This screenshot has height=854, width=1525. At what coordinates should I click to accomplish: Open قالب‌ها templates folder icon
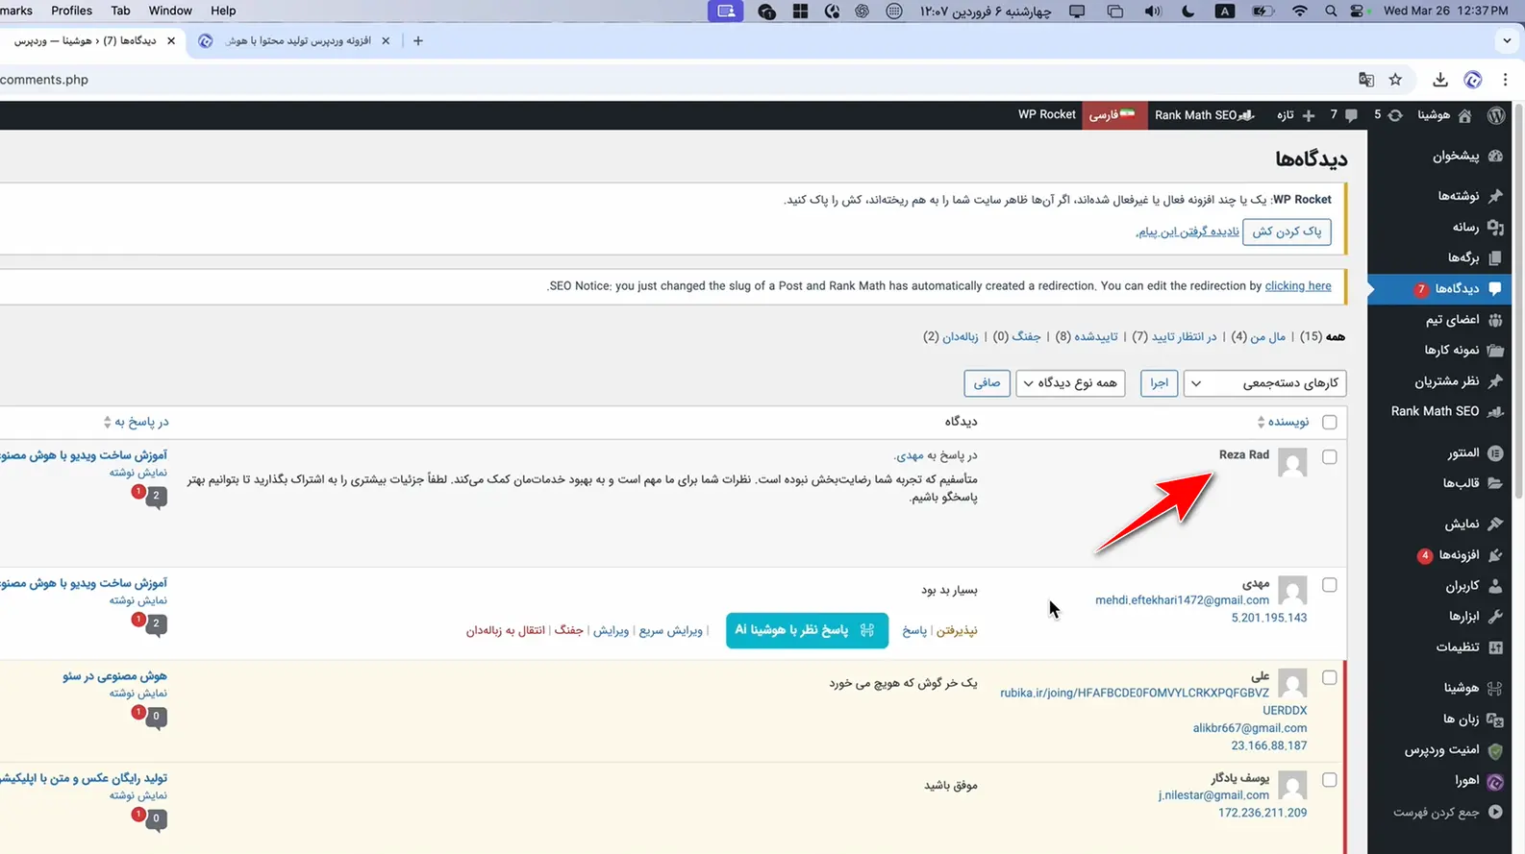click(1495, 483)
